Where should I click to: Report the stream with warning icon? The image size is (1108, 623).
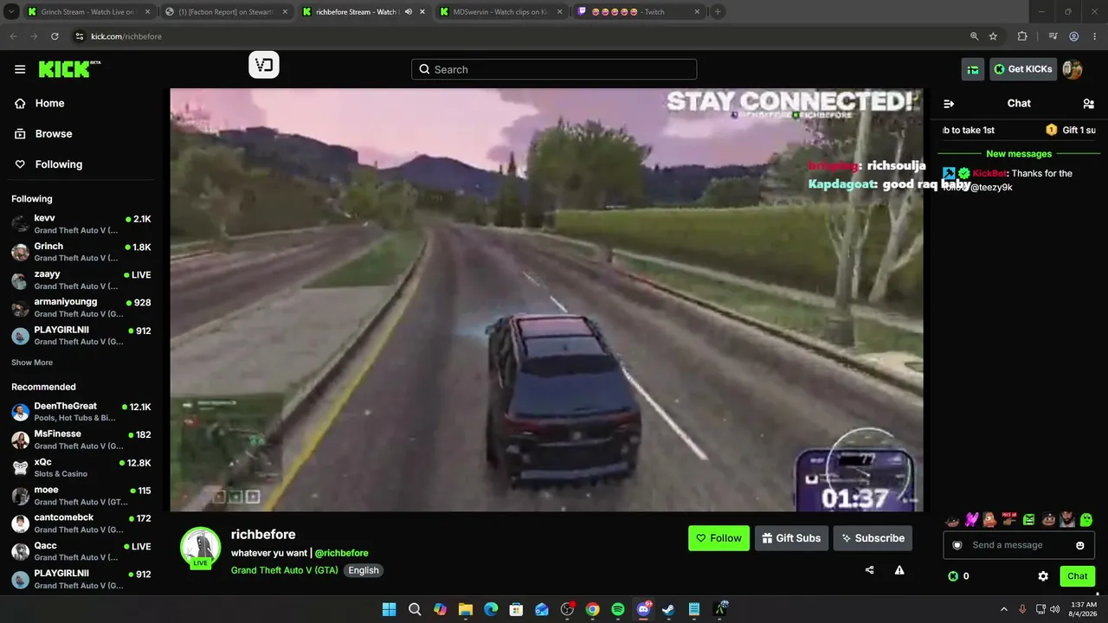(899, 570)
